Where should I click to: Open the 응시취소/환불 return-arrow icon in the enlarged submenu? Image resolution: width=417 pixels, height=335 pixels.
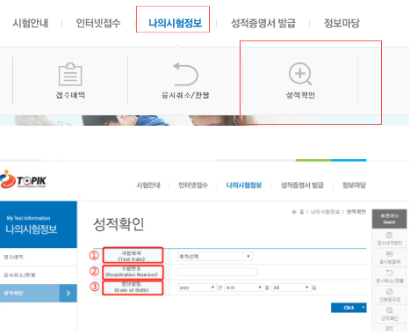point(185,74)
